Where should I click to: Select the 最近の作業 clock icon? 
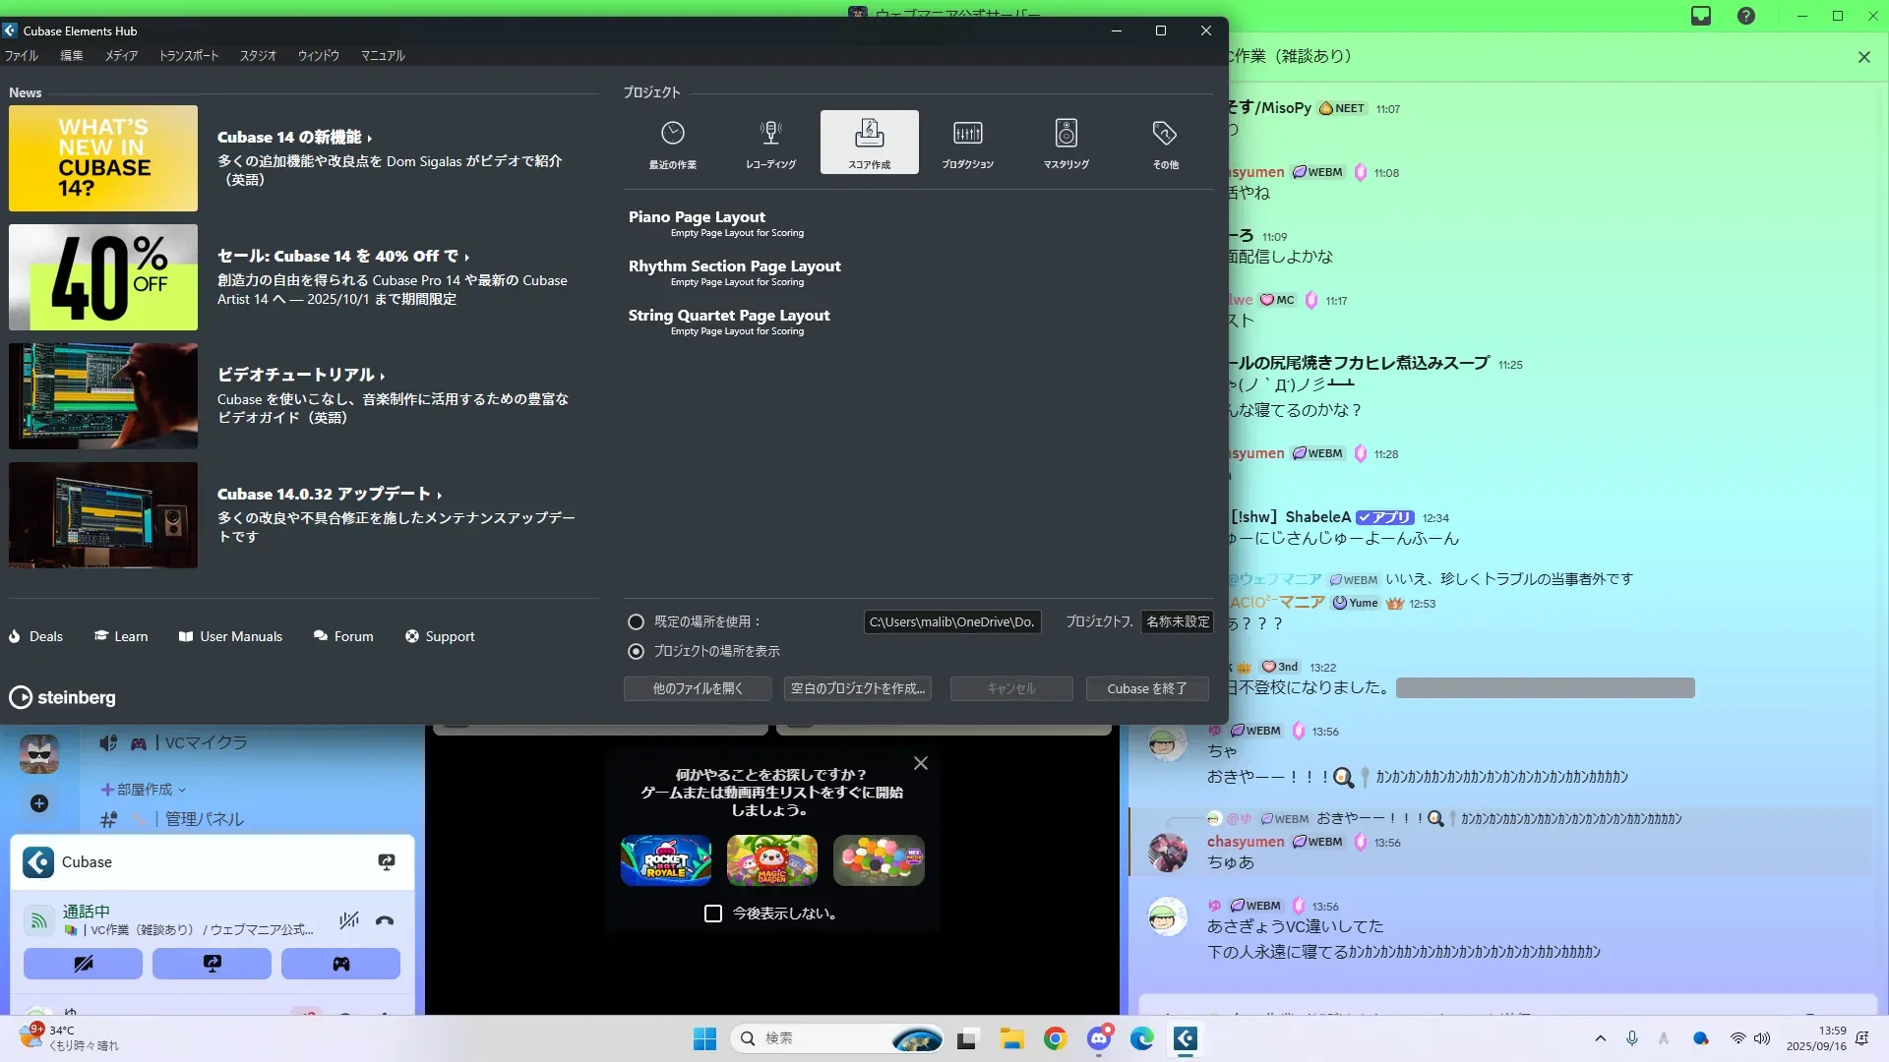coord(672,134)
